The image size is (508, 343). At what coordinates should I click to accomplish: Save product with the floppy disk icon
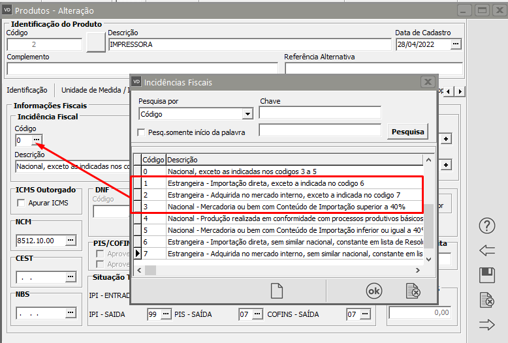(x=486, y=275)
